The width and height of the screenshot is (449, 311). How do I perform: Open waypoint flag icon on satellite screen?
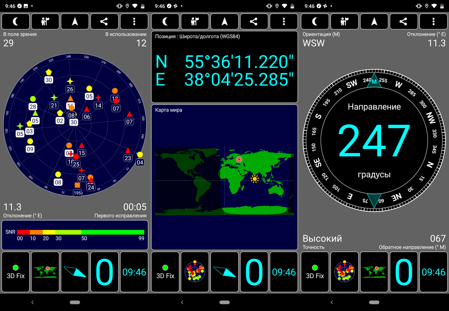click(45, 21)
